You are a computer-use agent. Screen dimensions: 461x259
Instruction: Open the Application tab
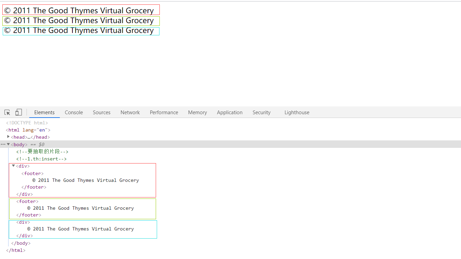point(230,113)
